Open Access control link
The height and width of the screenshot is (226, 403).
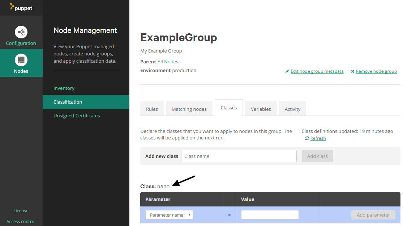(21, 221)
